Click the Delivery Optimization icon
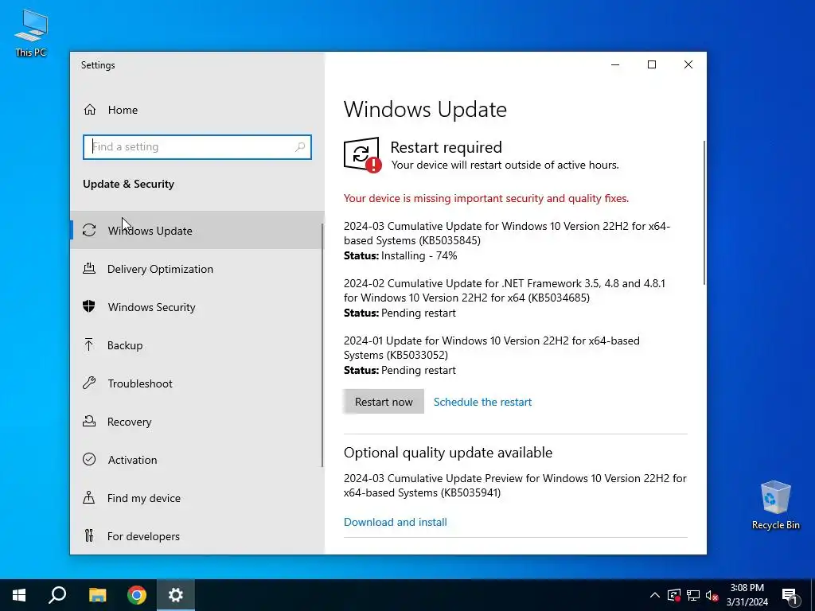The image size is (815, 611). coord(89,269)
